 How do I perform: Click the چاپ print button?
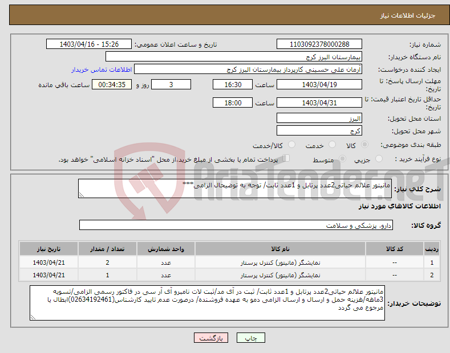(251, 338)
